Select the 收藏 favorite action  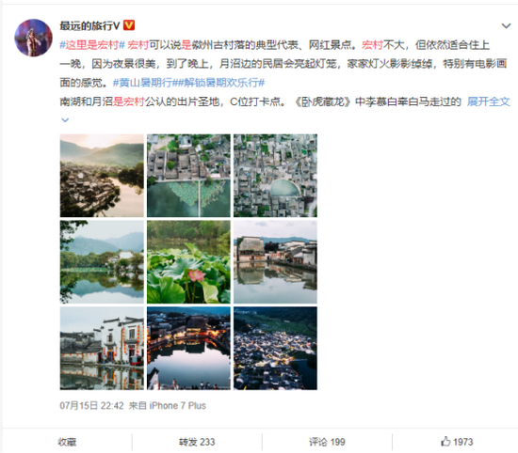pos(67,442)
